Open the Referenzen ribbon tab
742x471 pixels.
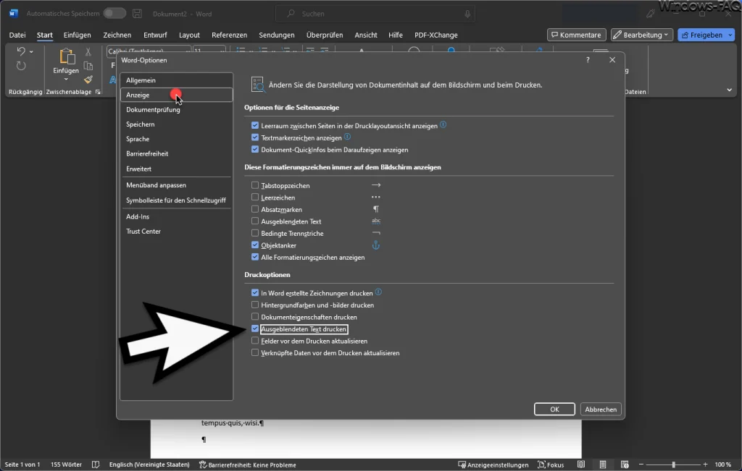point(229,35)
